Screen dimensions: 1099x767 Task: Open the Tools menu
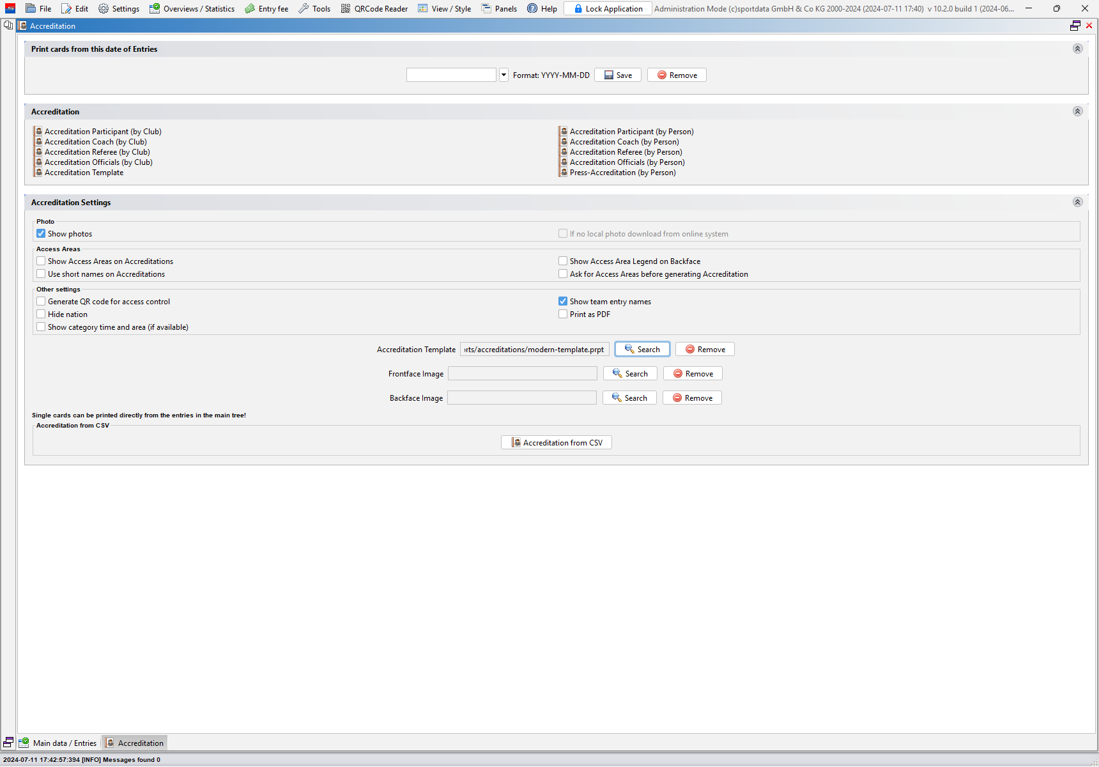(x=314, y=8)
